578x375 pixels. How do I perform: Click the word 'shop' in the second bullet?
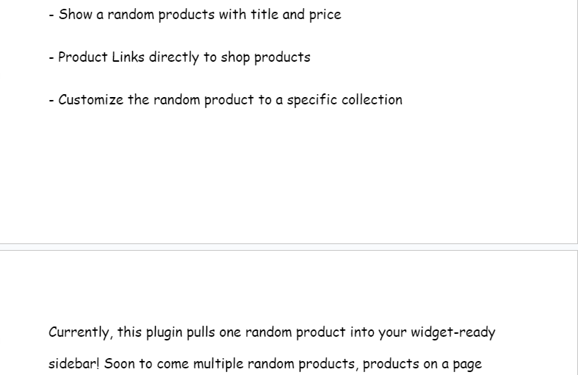(235, 57)
